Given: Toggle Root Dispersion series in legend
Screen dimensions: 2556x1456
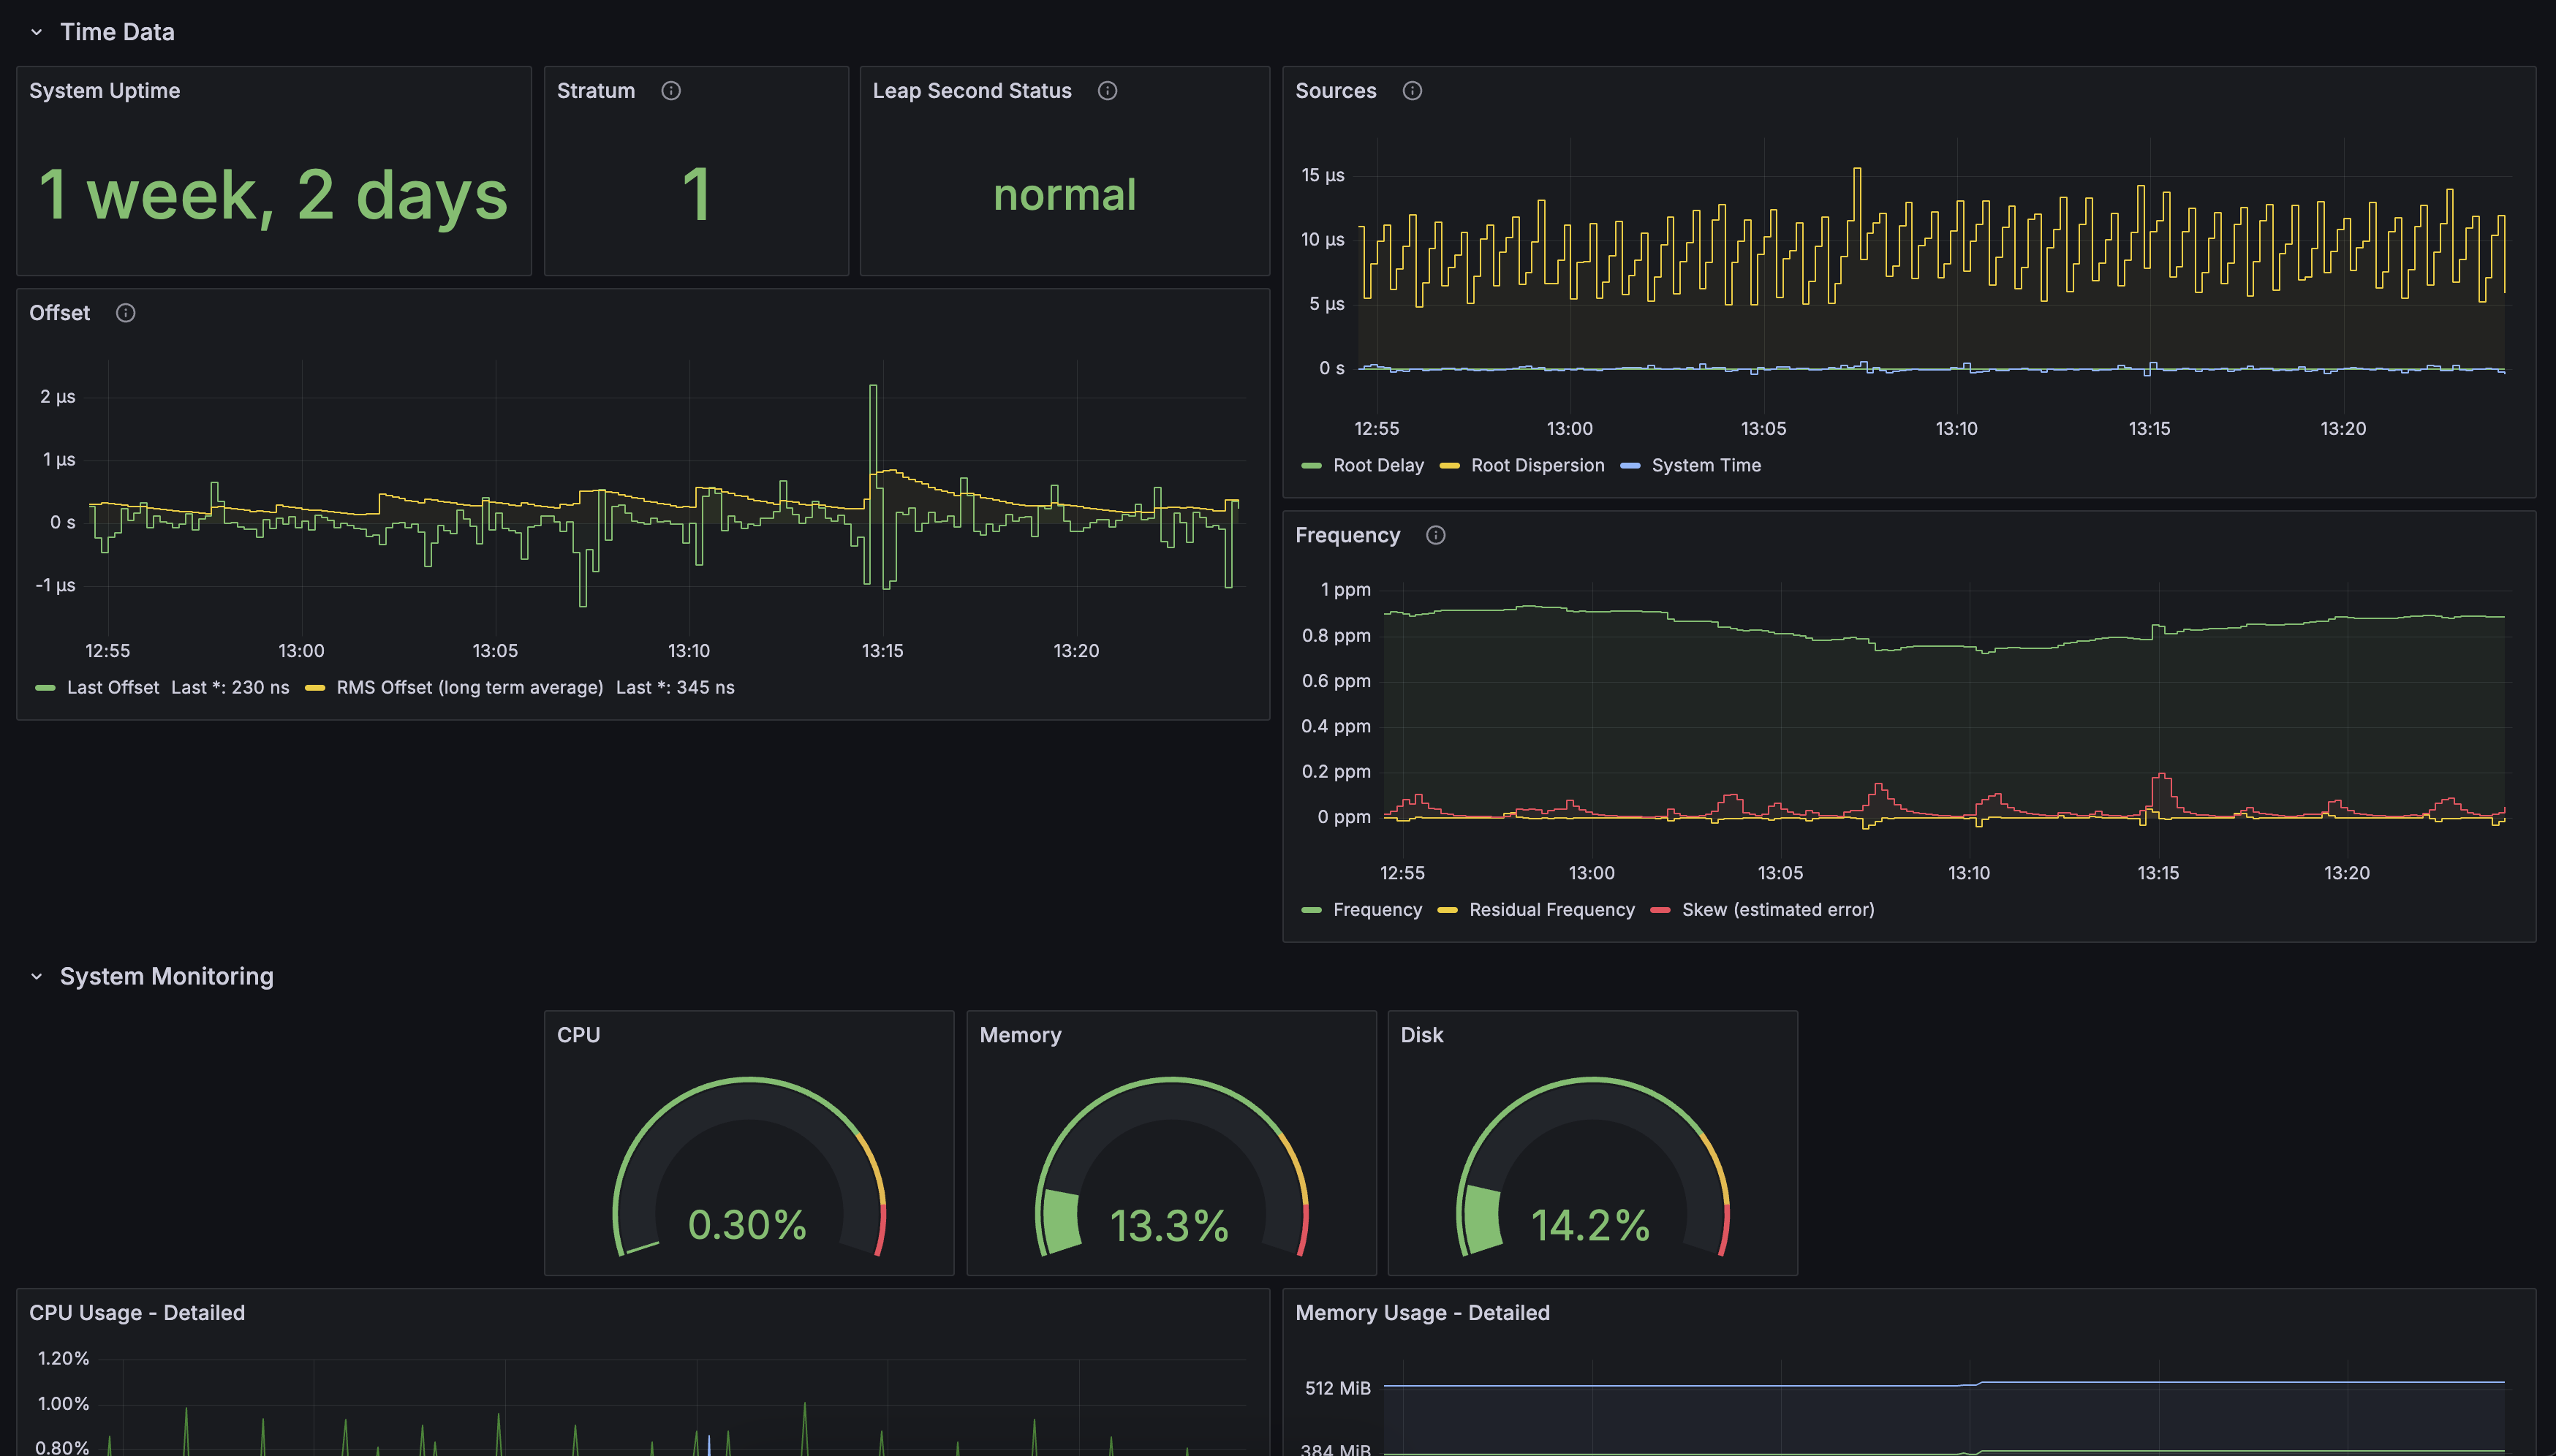Looking at the screenshot, I should [1537, 465].
